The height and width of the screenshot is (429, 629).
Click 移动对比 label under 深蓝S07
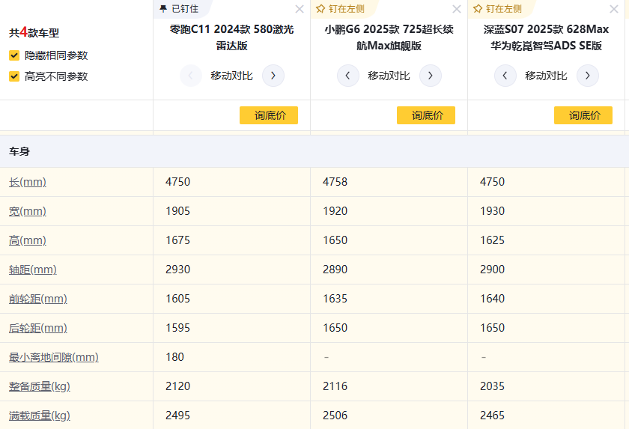click(x=546, y=76)
